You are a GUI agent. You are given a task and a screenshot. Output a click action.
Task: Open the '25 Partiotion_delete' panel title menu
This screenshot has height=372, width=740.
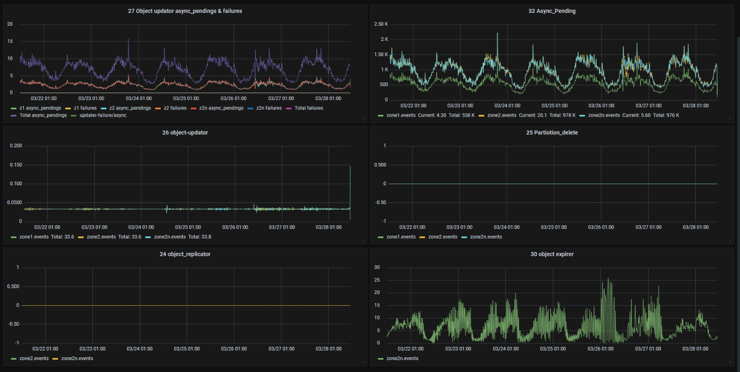point(552,132)
